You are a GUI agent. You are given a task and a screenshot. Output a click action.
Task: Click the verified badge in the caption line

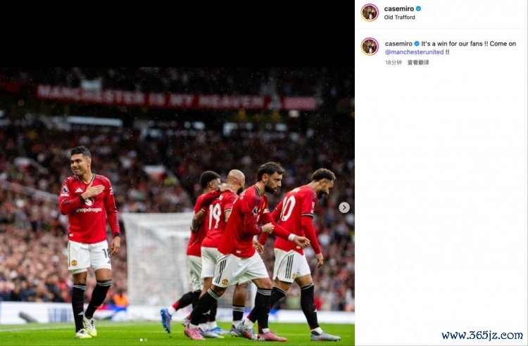(417, 44)
